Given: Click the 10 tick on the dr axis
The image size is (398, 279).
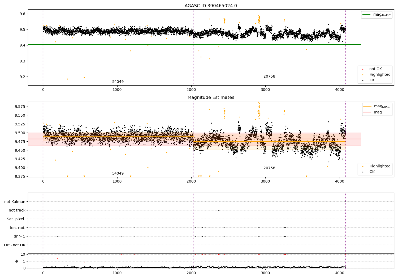Looking at the screenshot, I should click(x=23, y=255).
